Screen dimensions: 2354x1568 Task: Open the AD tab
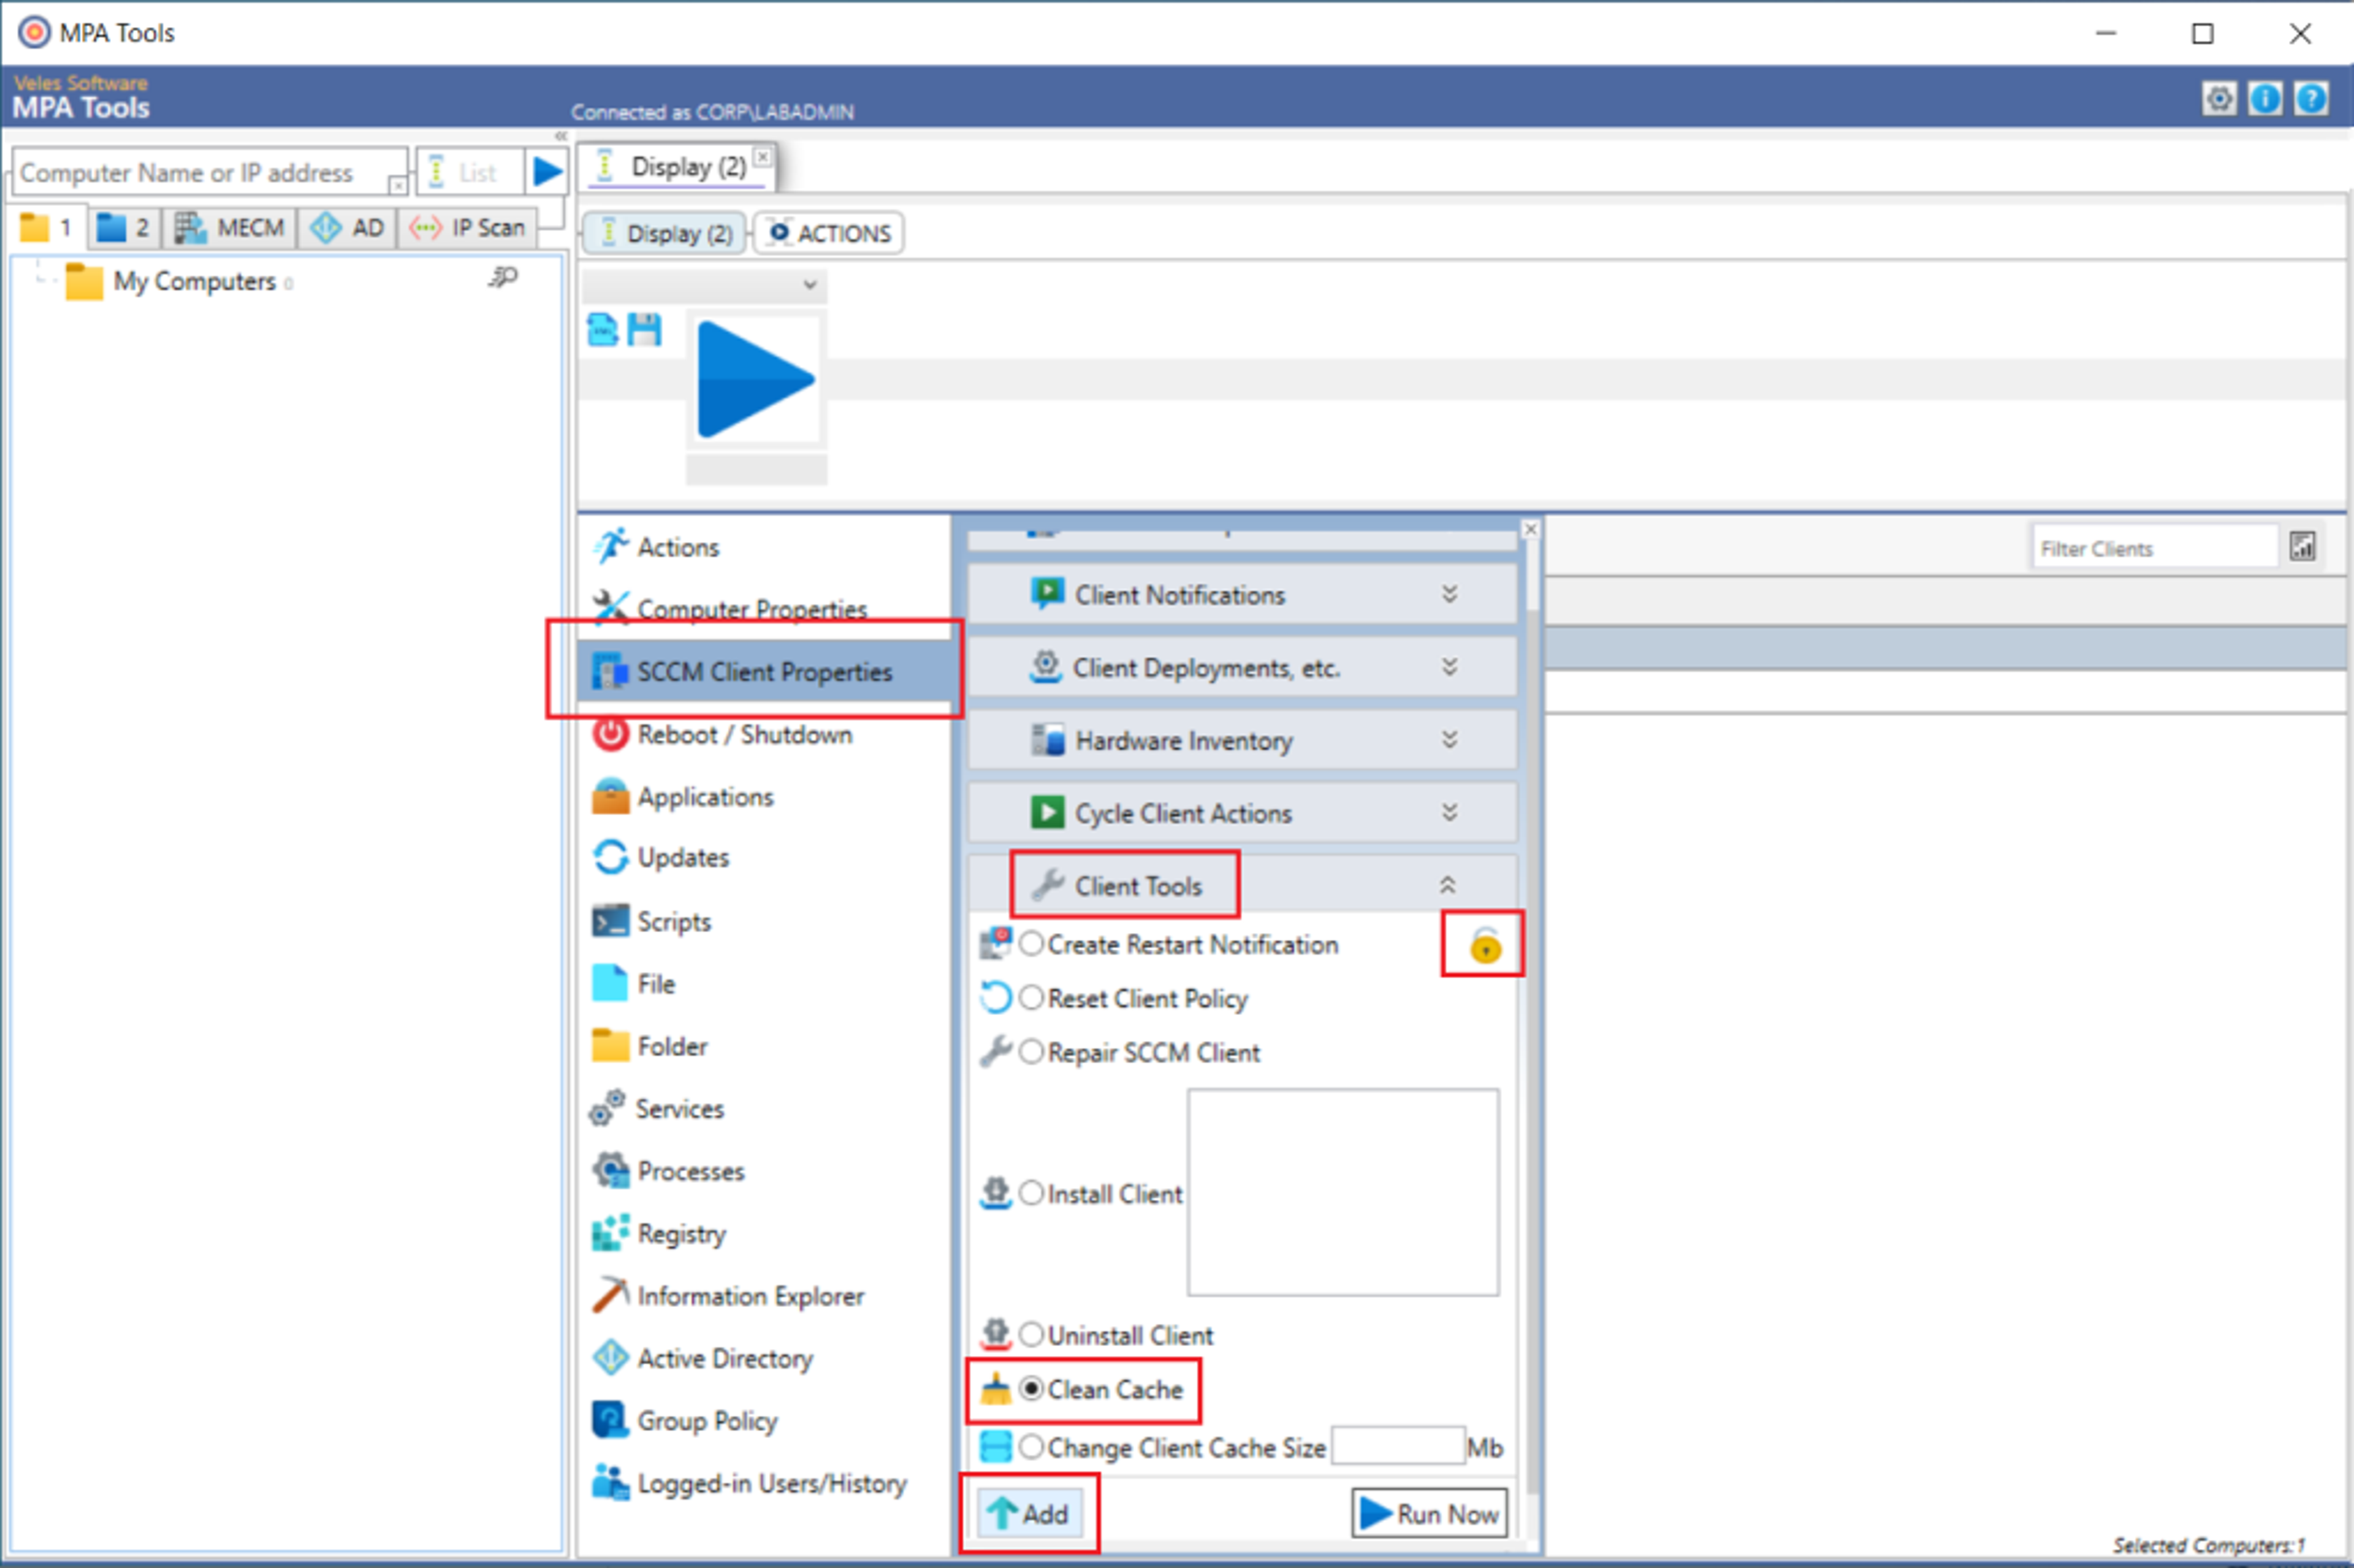pyautogui.click(x=347, y=229)
